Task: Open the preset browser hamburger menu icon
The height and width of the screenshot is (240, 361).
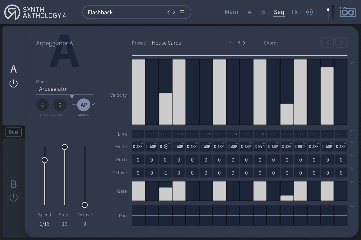Action: pyautogui.click(x=182, y=12)
